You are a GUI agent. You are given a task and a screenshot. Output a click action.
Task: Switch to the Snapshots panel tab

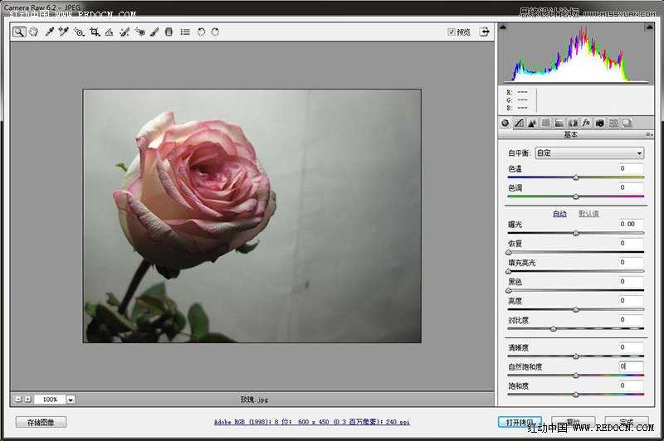coord(627,123)
